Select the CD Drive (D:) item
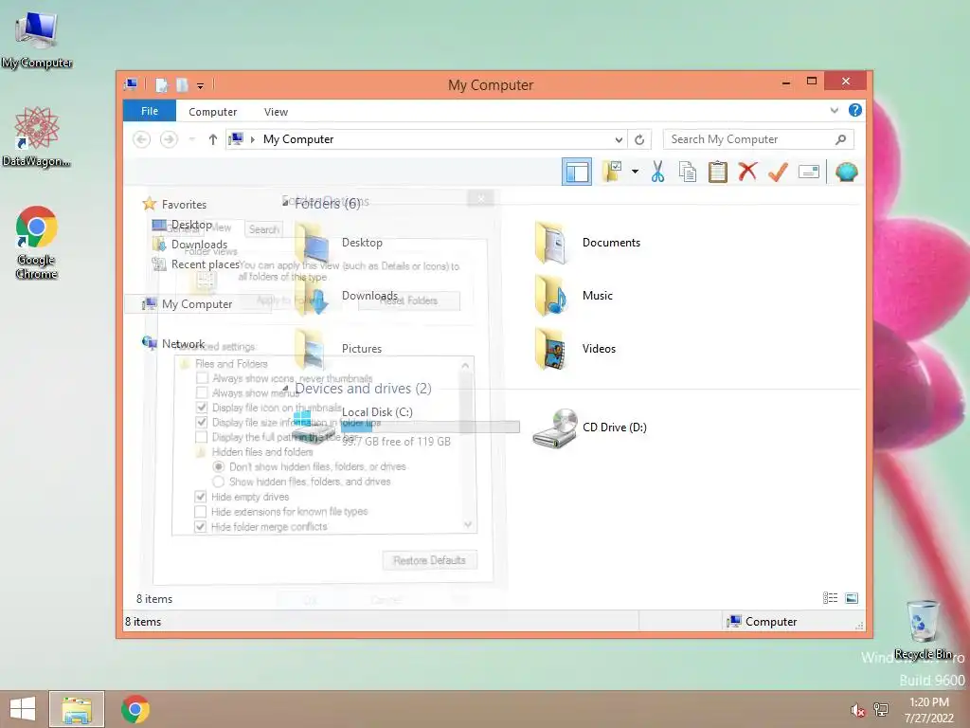This screenshot has height=728, width=970. 589,428
